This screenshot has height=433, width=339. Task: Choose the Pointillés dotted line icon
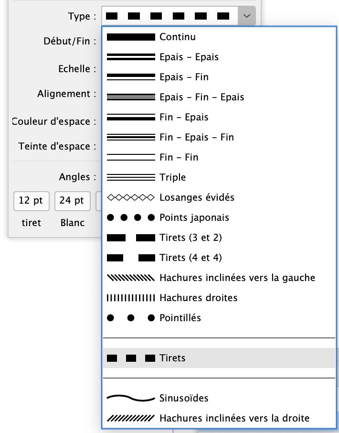point(131,318)
